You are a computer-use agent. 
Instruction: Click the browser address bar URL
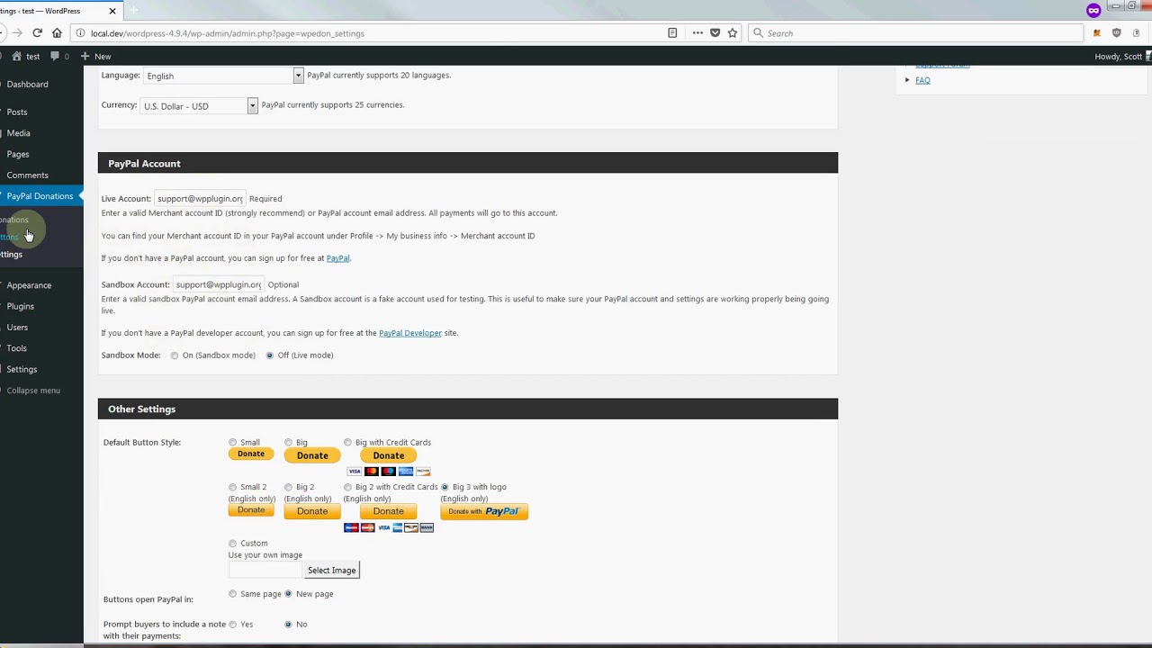[227, 33]
